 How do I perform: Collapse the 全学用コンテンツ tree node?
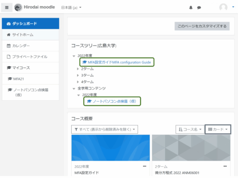click(74, 88)
